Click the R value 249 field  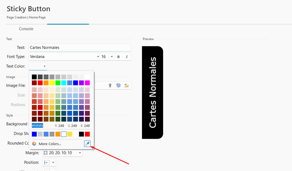click(61, 126)
